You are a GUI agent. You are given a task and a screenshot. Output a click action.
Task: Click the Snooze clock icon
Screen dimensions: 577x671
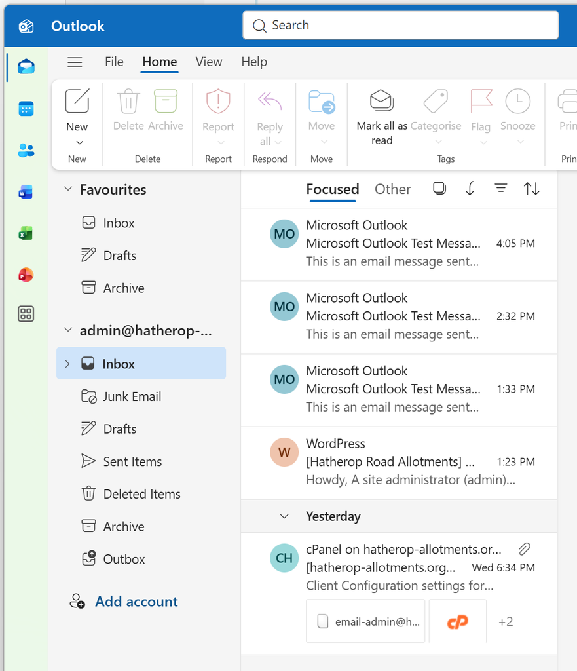pos(518,101)
